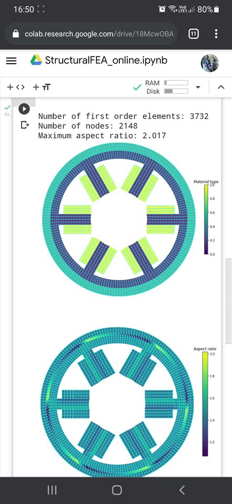Image resolution: width=232 pixels, height=504 pixels.
Task: Add a new code cell
Action: click(x=16, y=87)
